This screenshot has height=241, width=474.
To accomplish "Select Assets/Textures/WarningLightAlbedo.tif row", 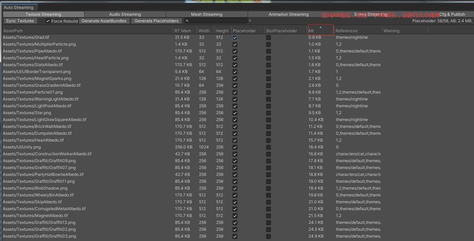I will [237, 99].
